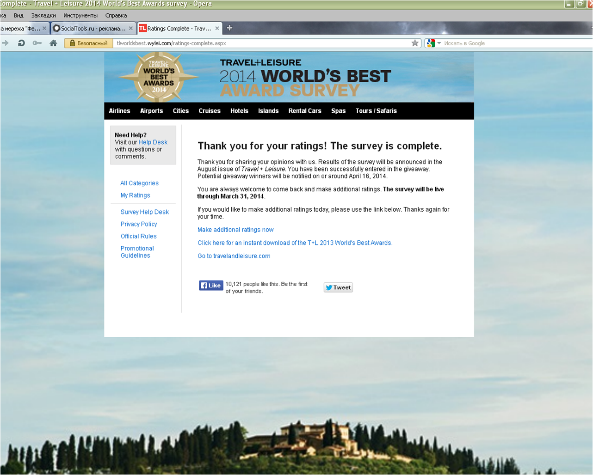Click Make additional ratings now
The width and height of the screenshot is (593, 475).
coord(235,230)
